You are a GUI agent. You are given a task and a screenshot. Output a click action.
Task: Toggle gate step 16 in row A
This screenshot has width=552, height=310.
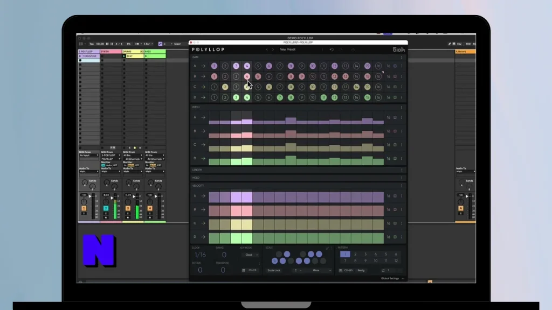[378, 66]
